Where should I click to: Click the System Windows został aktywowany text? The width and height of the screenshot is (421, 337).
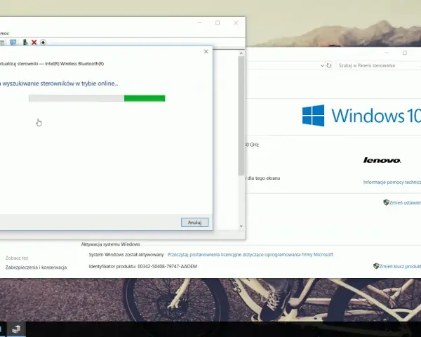[x=126, y=254]
